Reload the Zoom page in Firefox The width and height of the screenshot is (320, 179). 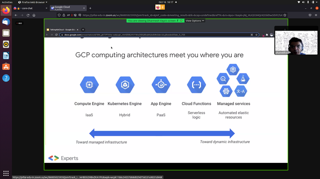(28, 15)
